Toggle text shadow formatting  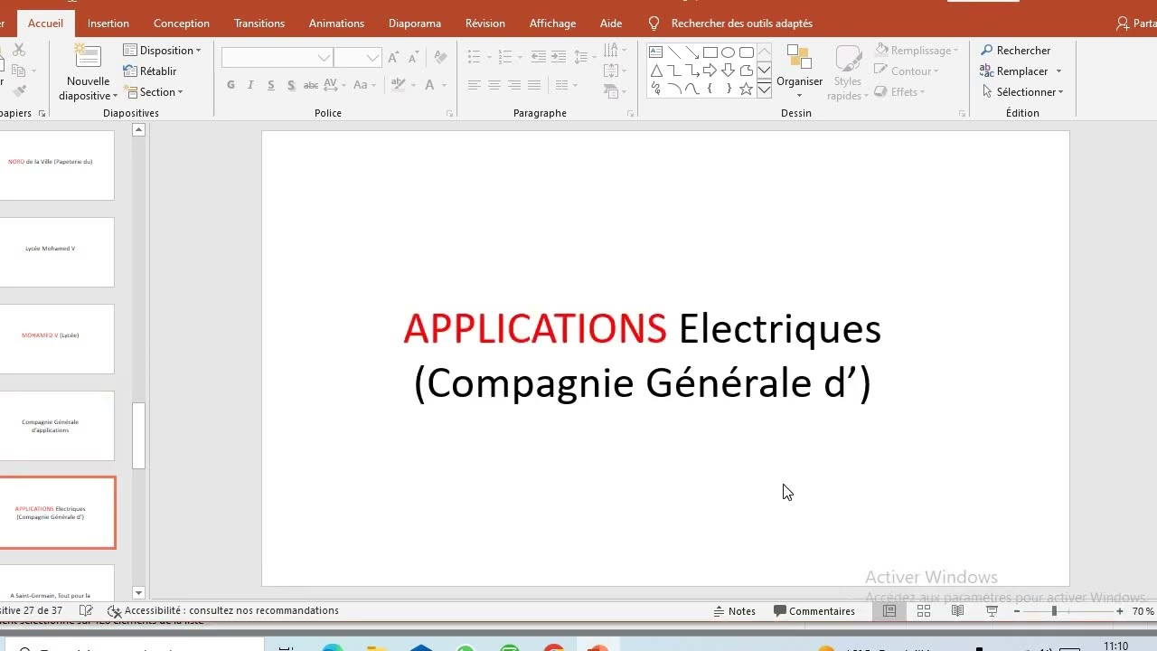(291, 85)
